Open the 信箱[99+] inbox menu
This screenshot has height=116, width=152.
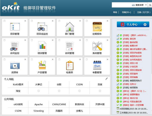click(126, 12)
